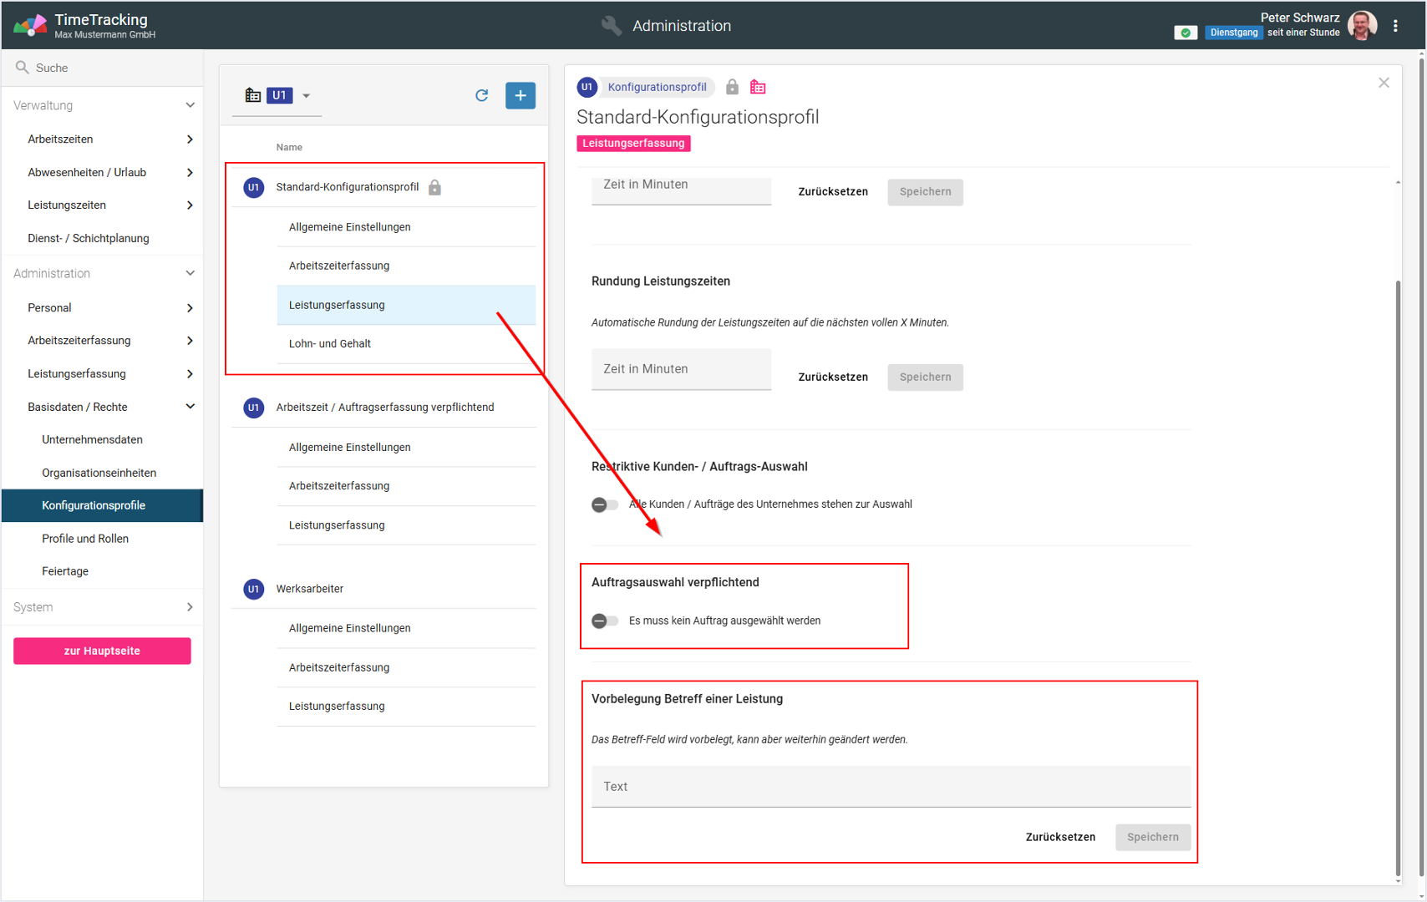Click the Vorbelegung Betreff Text input field
This screenshot has width=1427, height=902.
tap(891, 787)
